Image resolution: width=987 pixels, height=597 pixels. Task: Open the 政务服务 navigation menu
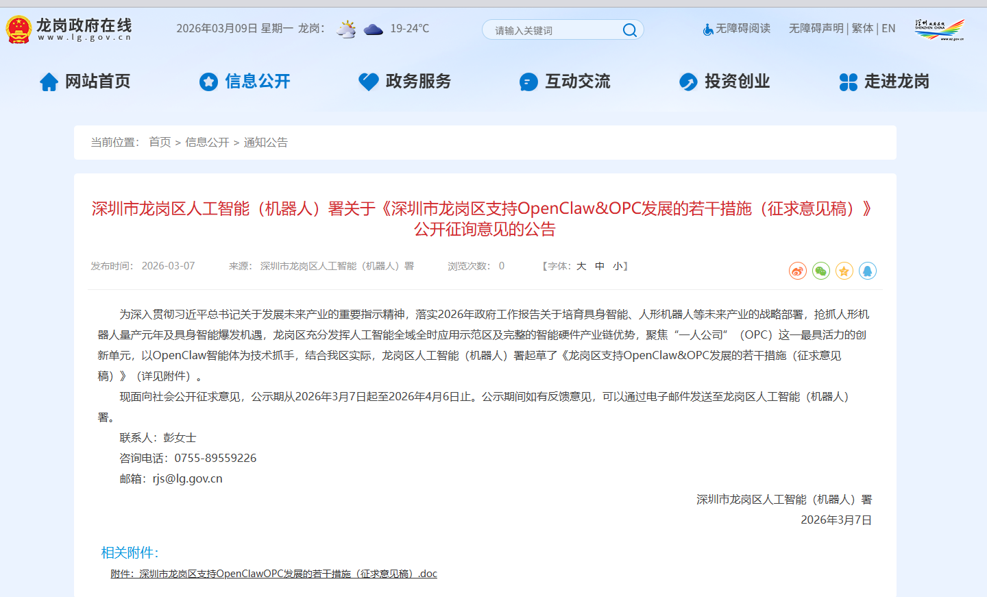(x=405, y=82)
